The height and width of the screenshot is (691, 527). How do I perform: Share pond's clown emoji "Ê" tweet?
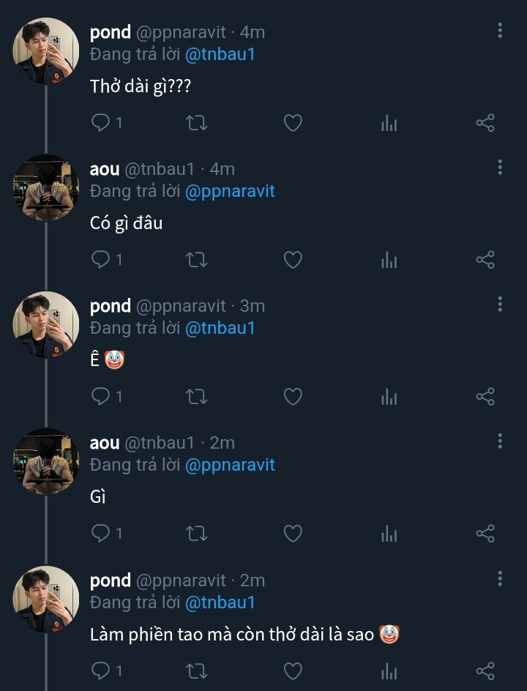point(485,396)
